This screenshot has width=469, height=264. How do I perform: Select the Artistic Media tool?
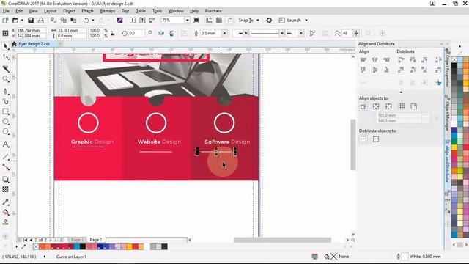(x=5, y=101)
